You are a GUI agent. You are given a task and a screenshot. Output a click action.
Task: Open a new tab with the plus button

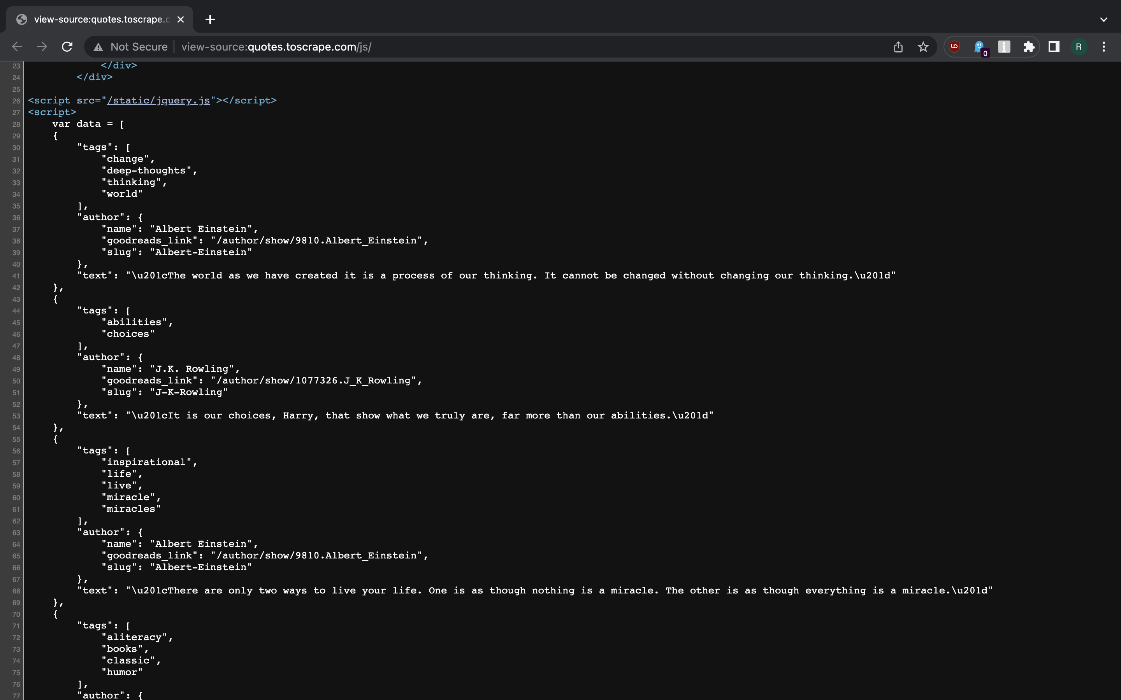[x=210, y=19]
